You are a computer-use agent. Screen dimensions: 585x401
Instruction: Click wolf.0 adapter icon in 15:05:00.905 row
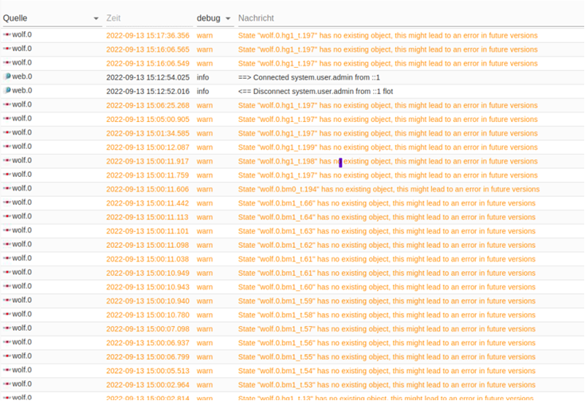6,119
